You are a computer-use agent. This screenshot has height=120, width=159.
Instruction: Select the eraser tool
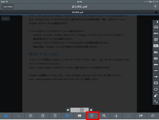(x=156, y=95)
